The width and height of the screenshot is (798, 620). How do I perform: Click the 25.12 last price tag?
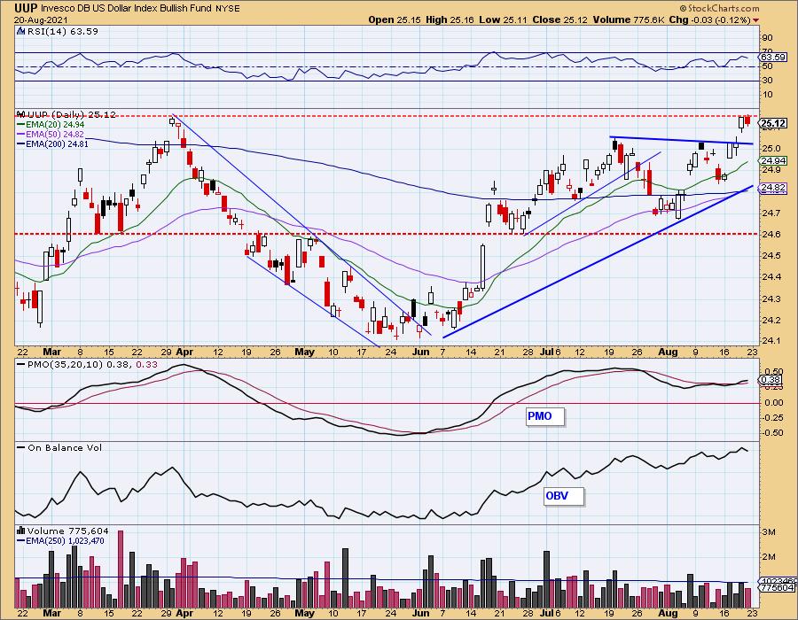[x=773, y=123]
